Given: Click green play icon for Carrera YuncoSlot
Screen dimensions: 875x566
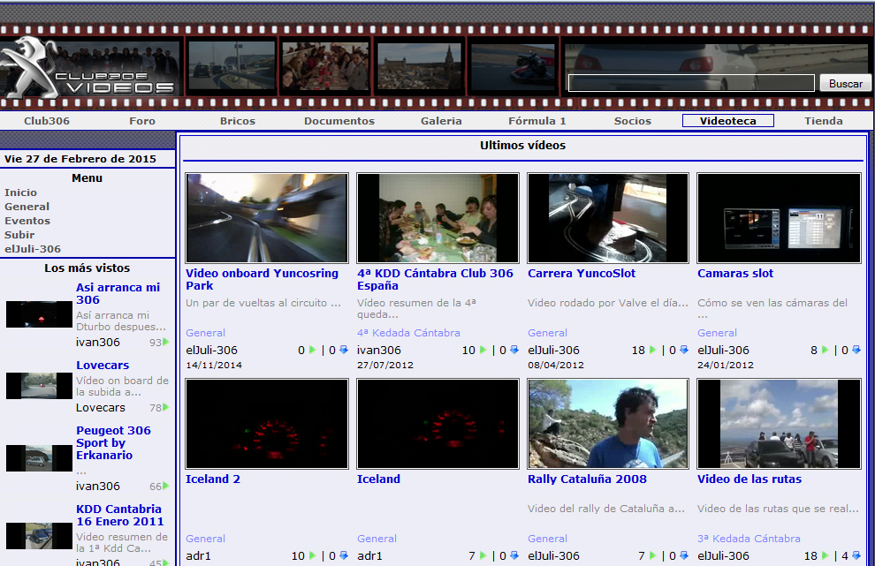Looking at the screenshot, I should (x=653, y=351).
